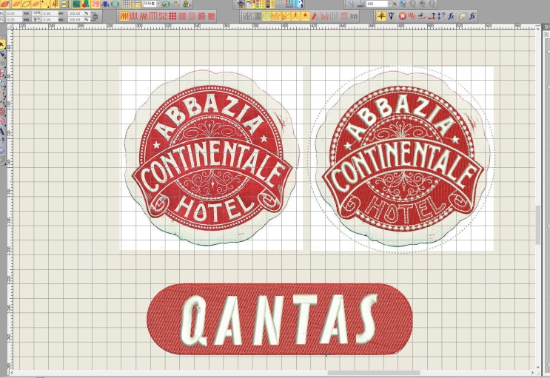Toggle the yellow triangle effect icon
The image size is (550, 378).
(305, 16)
